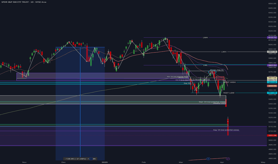Select the red rectangle drawing above YEST HIGH

point(220,78)
